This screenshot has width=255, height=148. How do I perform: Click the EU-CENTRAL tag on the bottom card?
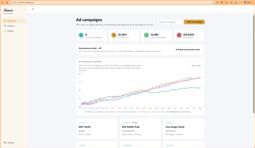tap(127, 145)
